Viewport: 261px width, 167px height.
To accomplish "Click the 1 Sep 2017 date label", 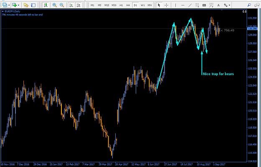I will (x=219, y=164).
